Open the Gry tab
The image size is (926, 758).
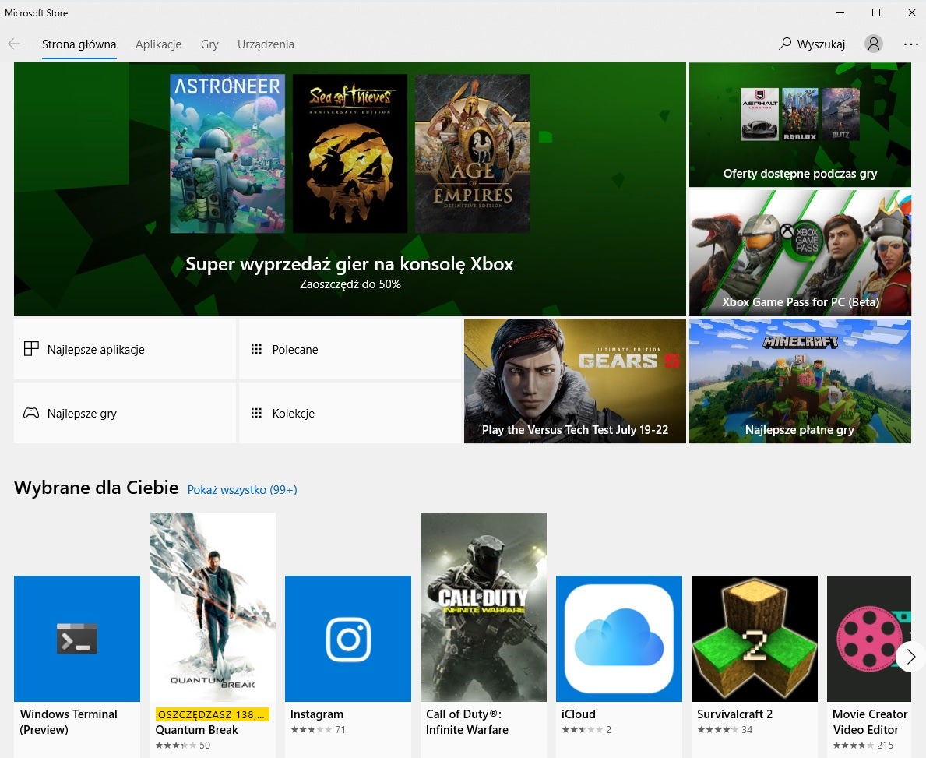pyautogui.click(x=209, y=44)
